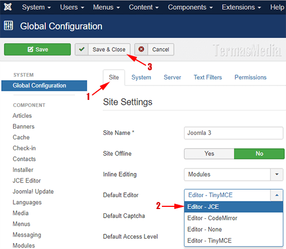
Task: Open Modules component settings in sidebar
Action: 24,245
